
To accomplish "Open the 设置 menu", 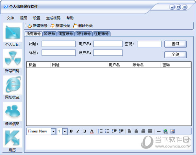I will (37, 18).
